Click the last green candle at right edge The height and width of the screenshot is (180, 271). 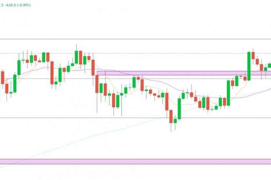[x=270, y=65]
